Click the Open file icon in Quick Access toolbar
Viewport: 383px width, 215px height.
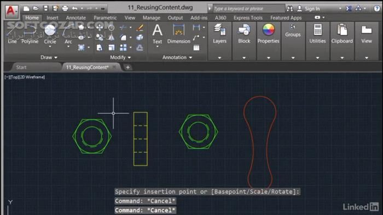point(36,9)
